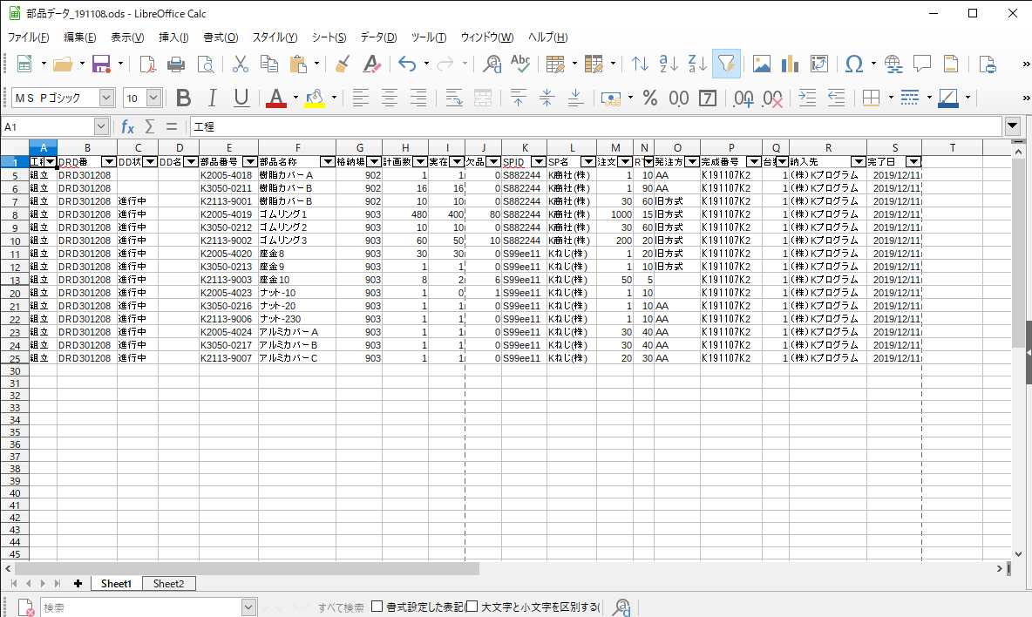
Task: Format as Percent icon
Action: coord(649,98)
